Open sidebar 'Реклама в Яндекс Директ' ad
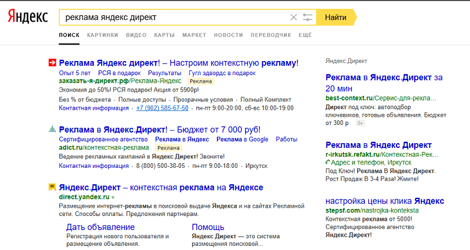The image size is (470, 250). (x=378, y=145)
